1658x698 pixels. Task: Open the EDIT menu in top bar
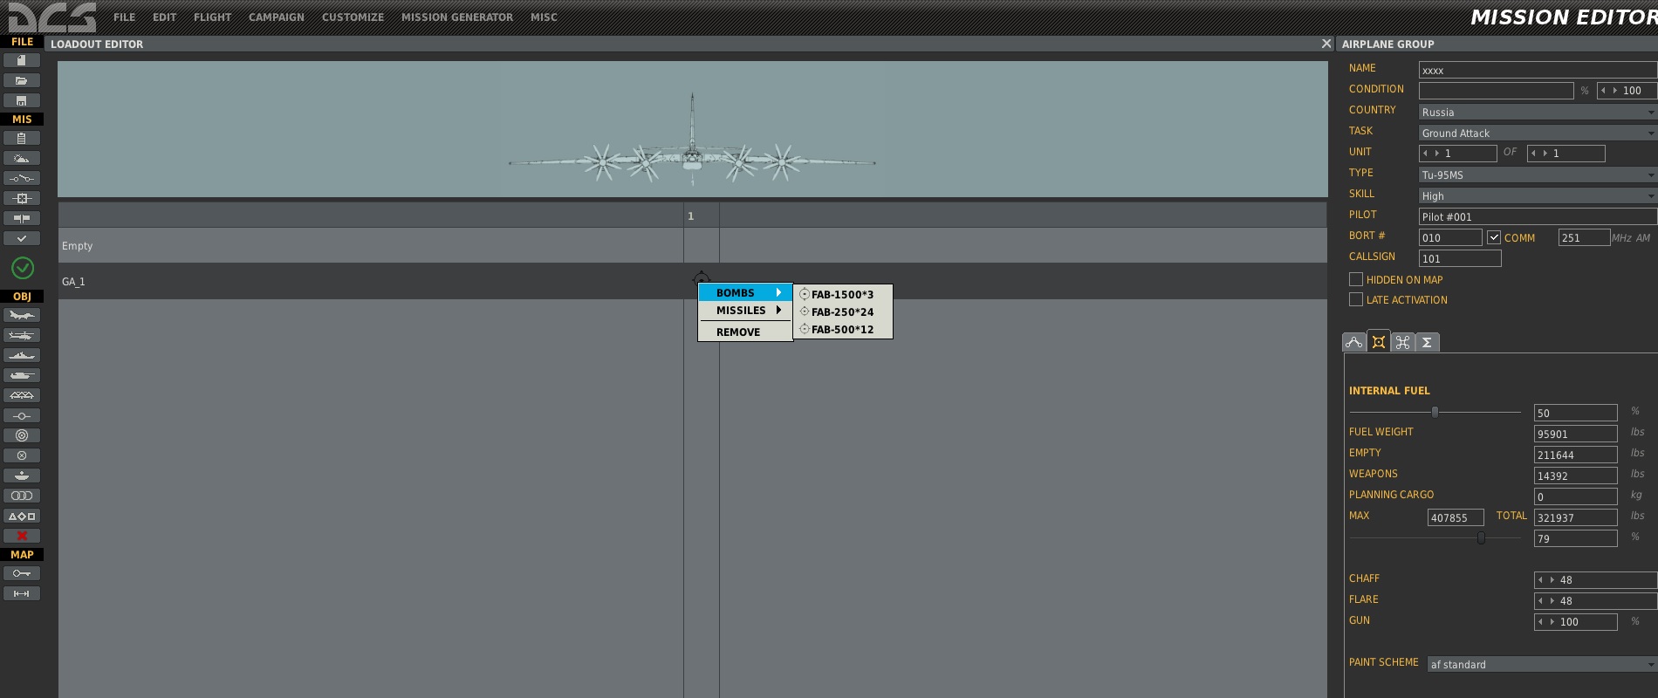[x=164, y=17]
